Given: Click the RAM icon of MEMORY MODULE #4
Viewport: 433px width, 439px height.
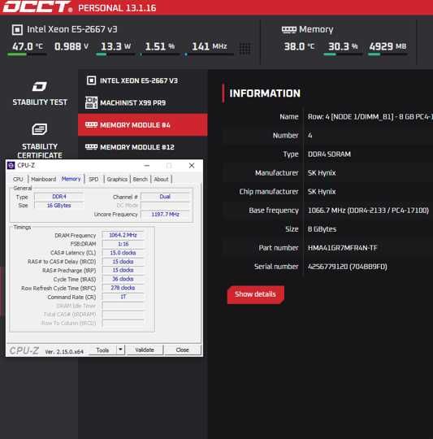Looking at the screenshot, I should tap(91, 125).
